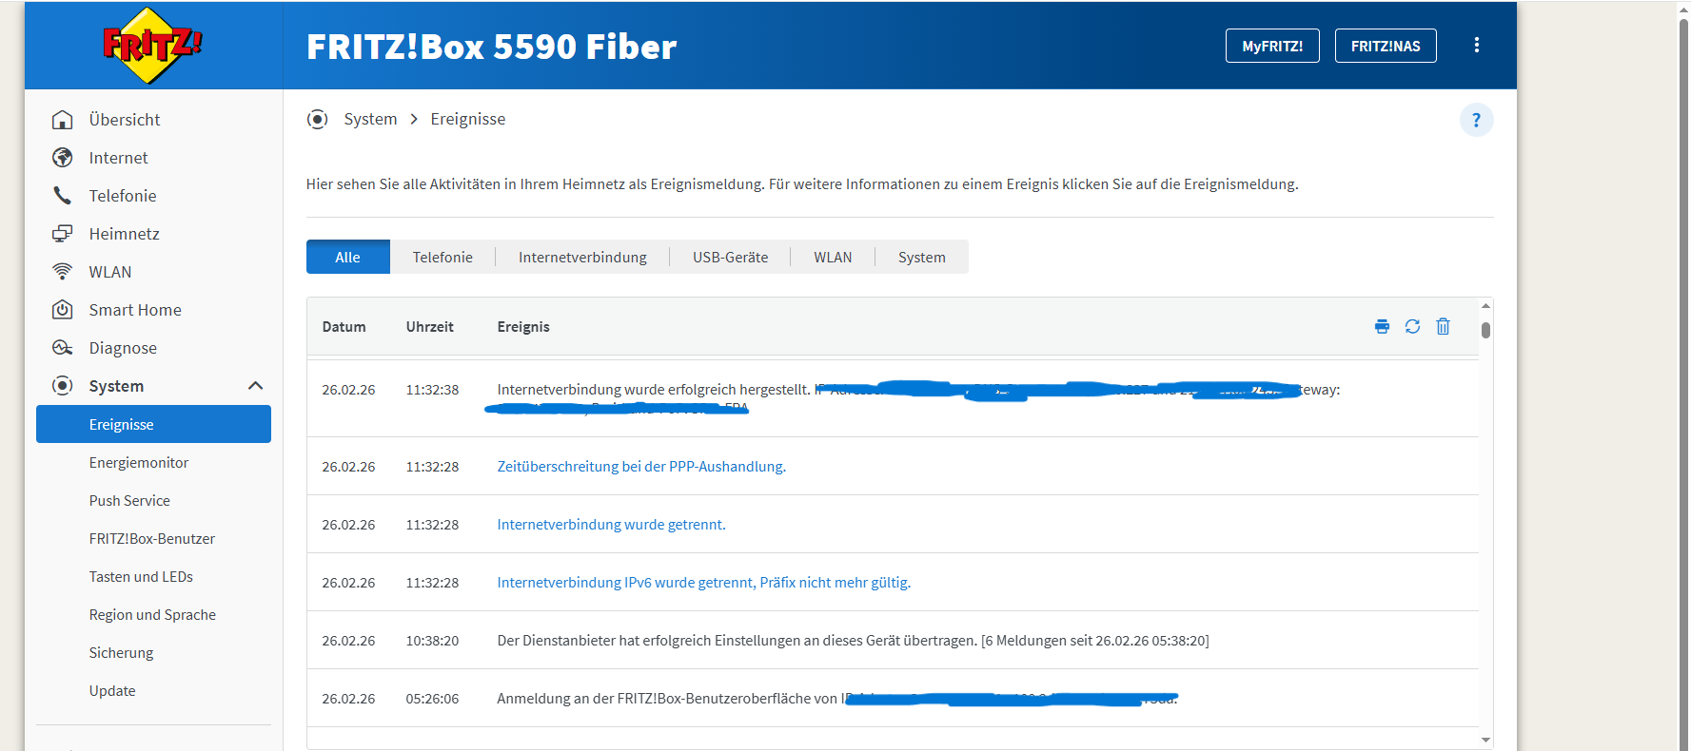Open Heimnetz in the sidebar

pyautogui.click(x=125, y=234)
